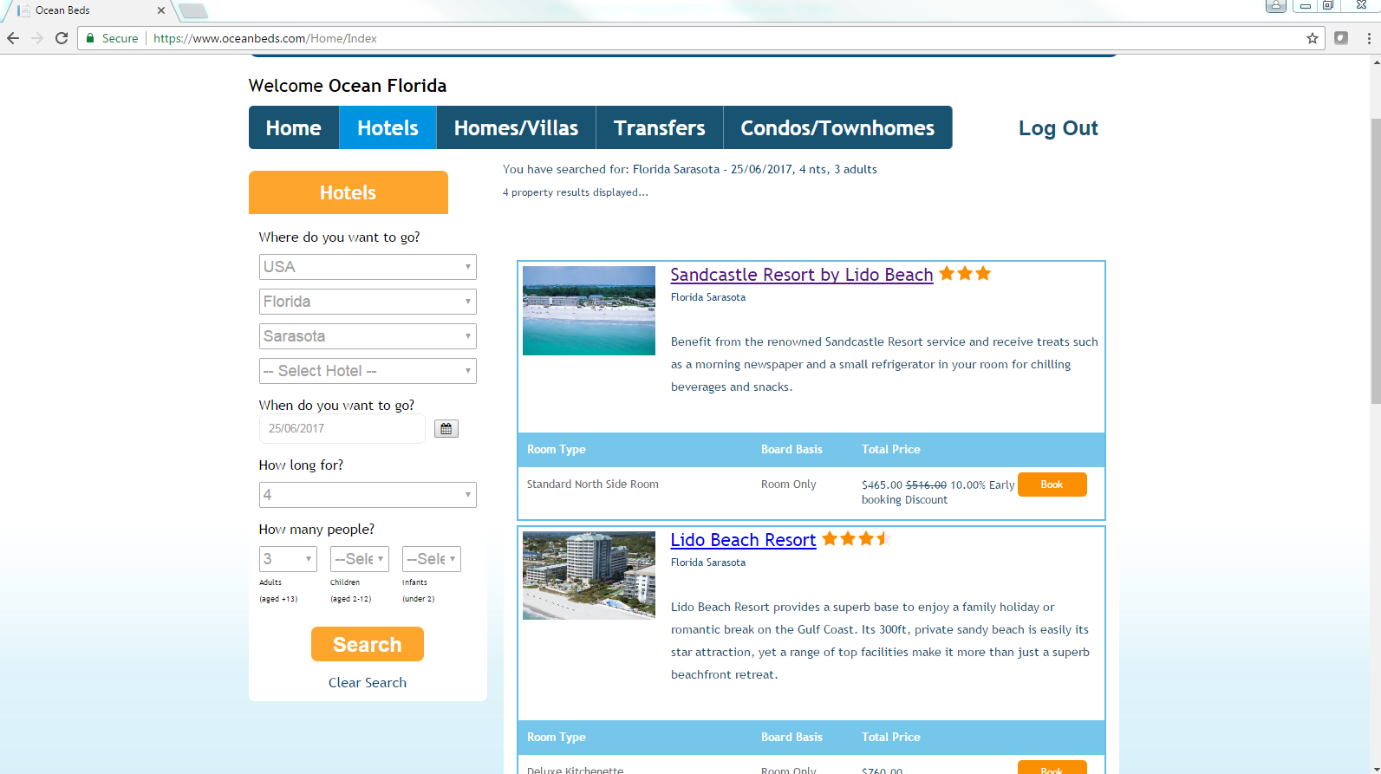Click the Sandcastle Resort three-star rating
Screen dimensions: 1381x774
coord(965,274)
